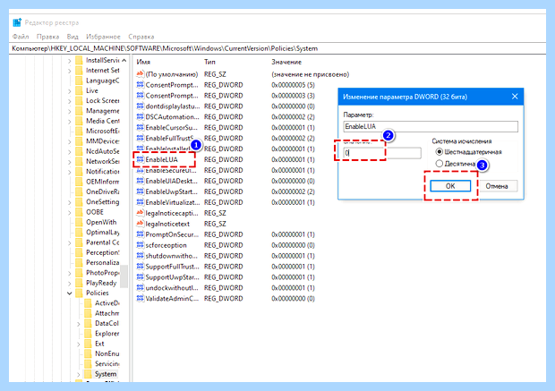Open the Избранное menu
555x391 pixels.
[x=103, y=37]
